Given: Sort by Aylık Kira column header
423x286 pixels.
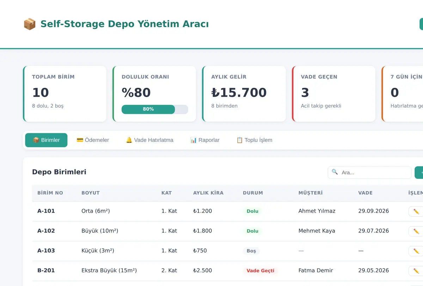Looking at the screenshot, I should point(208,193).
